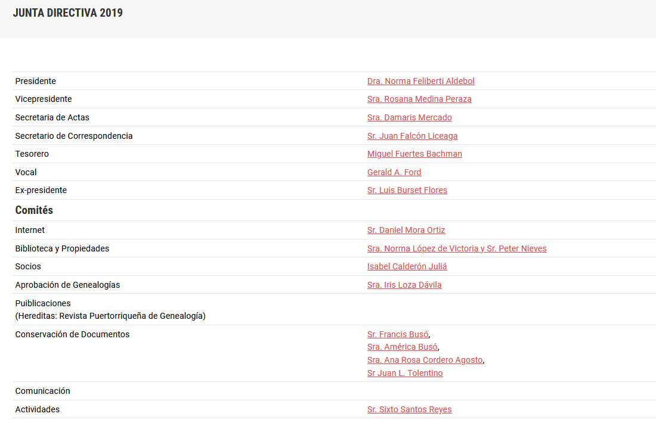Select Sr. Juan Falcón Liceaga link
656x429 pixels.
pyautogui.click(x=412, y=136)
